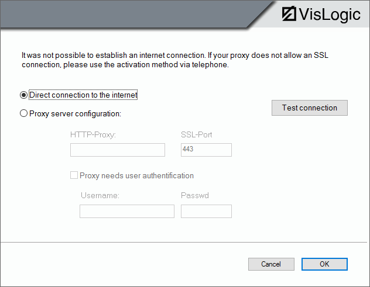Enable the Proxy needs user authentification checkbox
370x287 pixels.
[74, 175]
